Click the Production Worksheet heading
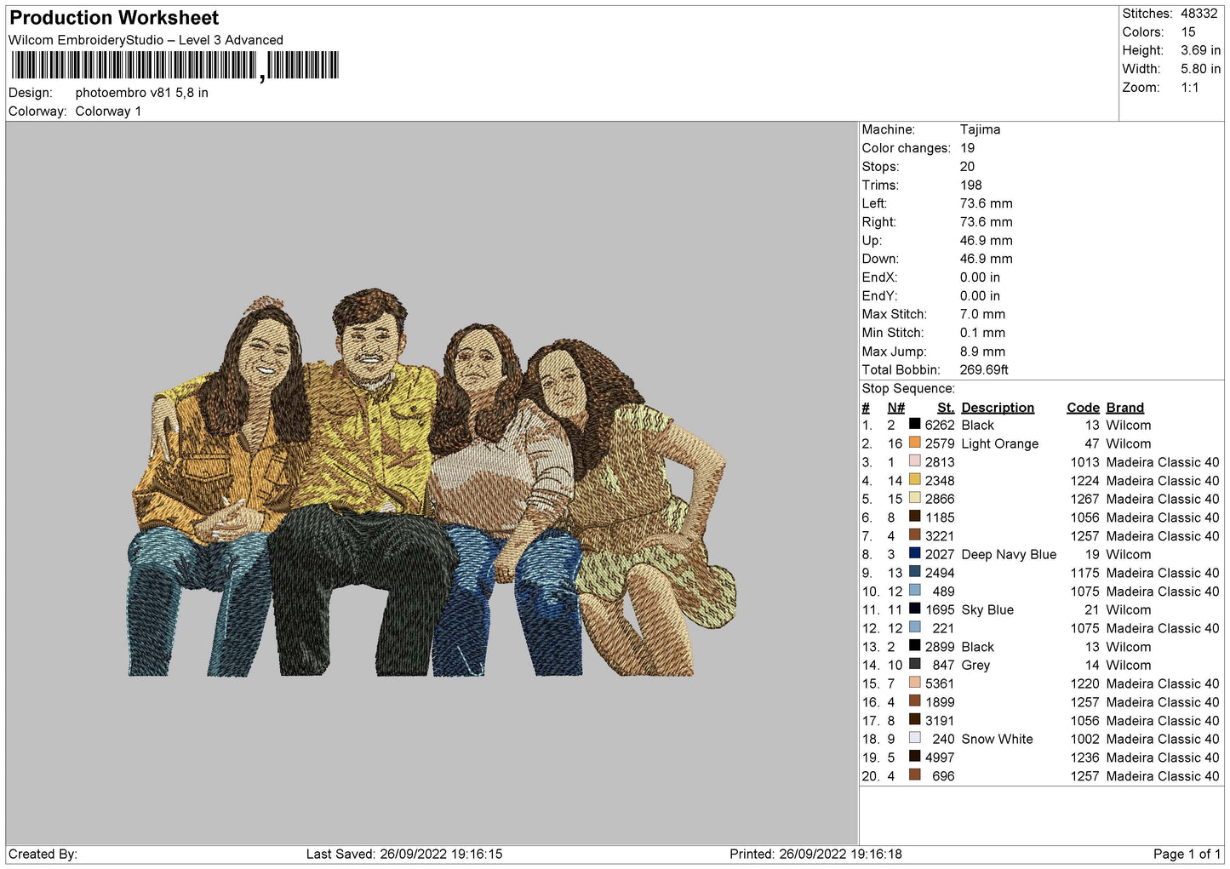 pos(114,18)
